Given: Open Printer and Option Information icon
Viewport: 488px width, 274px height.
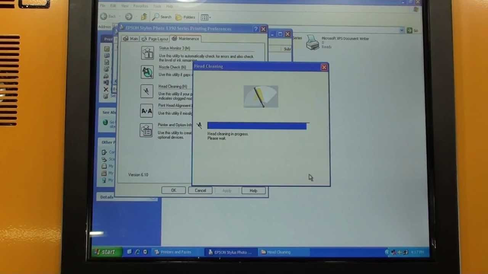Looking at the screenshot, I should 147,130.
